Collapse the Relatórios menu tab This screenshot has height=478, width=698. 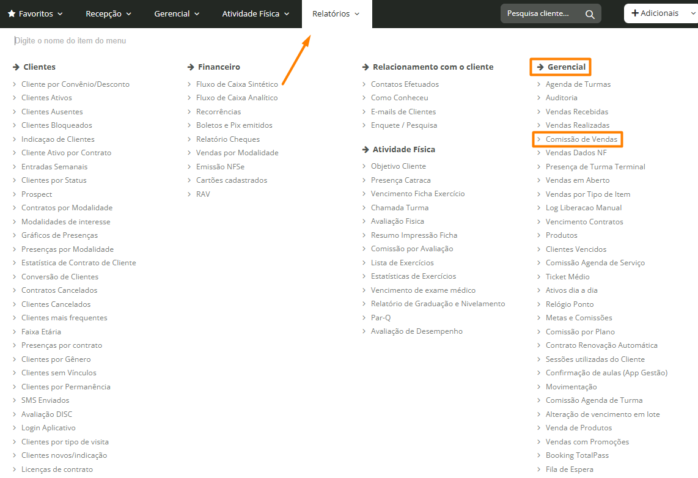[336, 14]
